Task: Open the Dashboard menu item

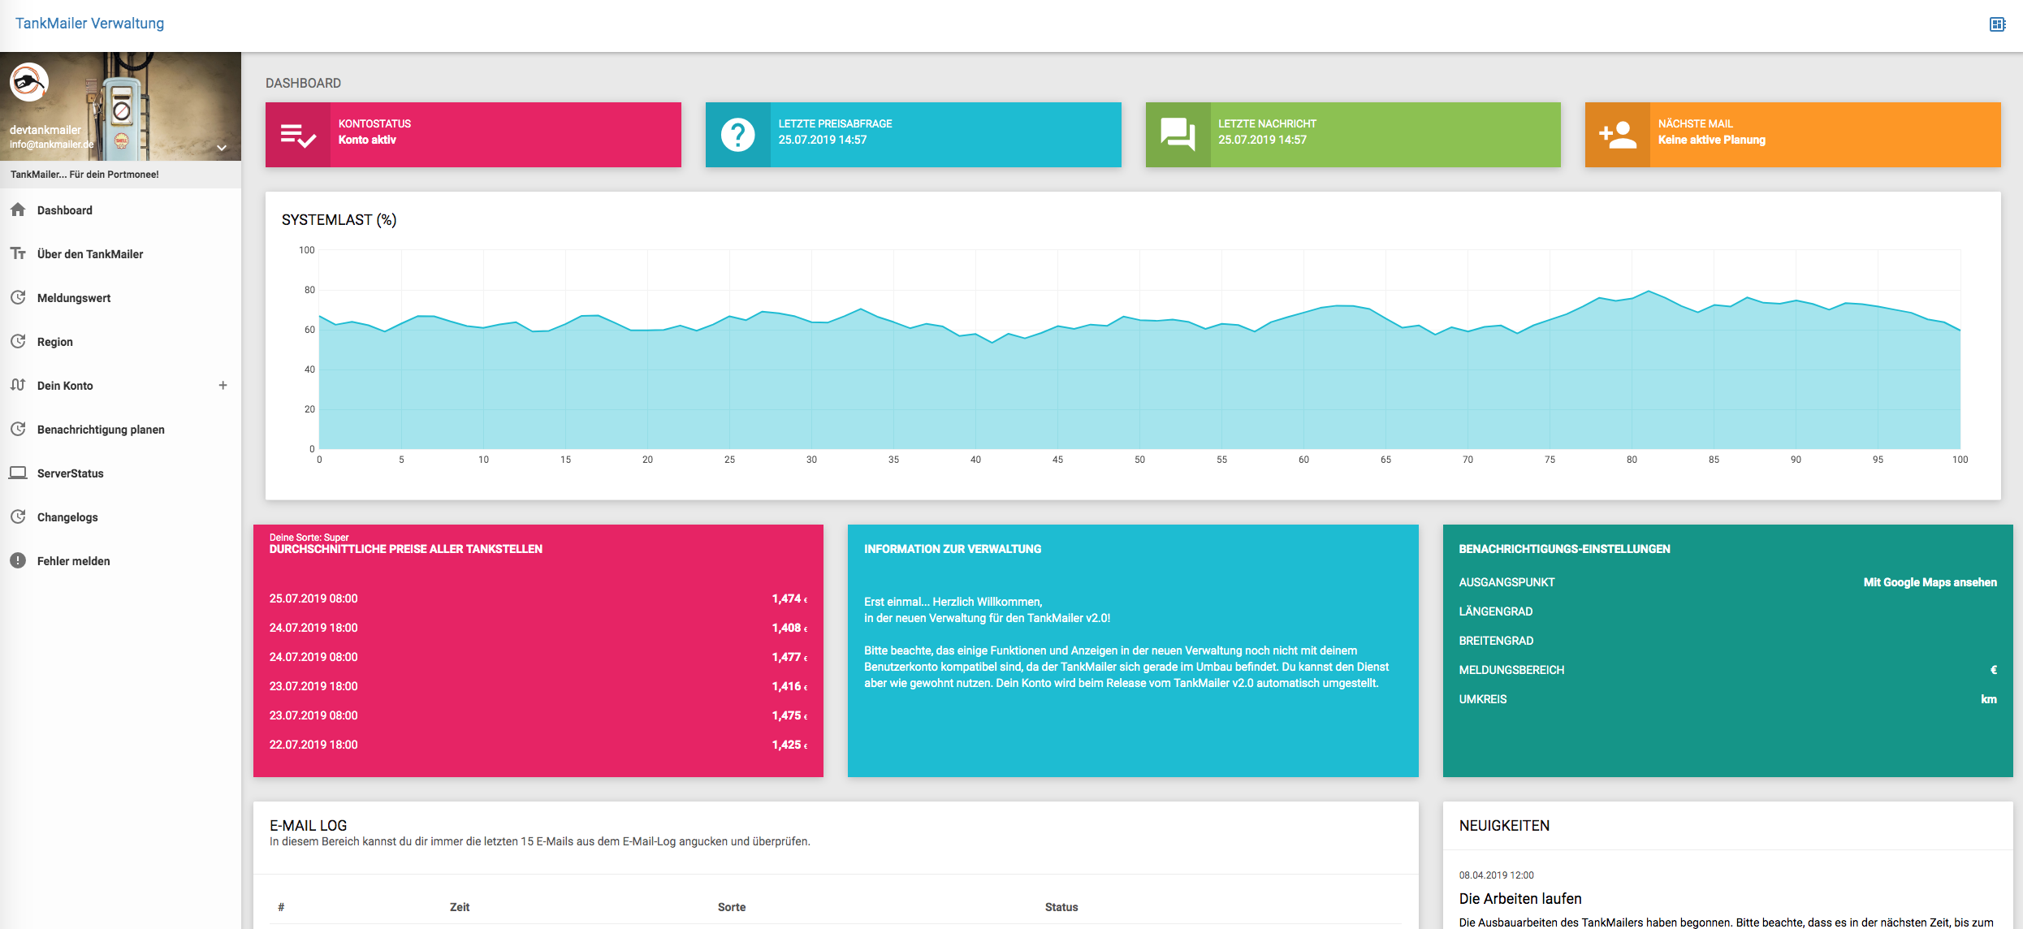Action: click(120, 210)
